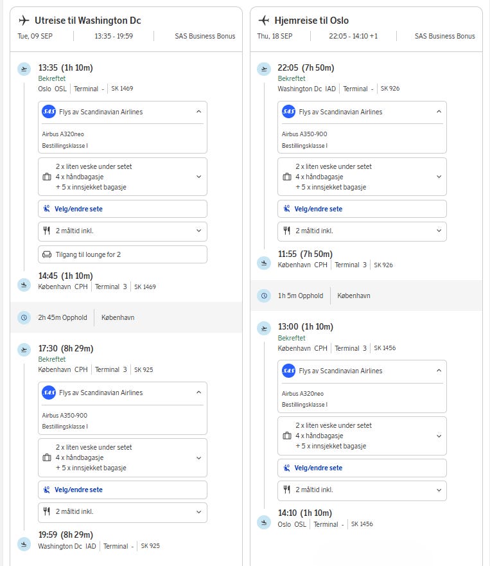
Task: Click the SAS logo on the Oslo 13:35 flight card
Action: tap(49, 112)
